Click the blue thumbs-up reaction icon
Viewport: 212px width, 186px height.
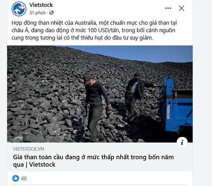(x=16, y=178)
